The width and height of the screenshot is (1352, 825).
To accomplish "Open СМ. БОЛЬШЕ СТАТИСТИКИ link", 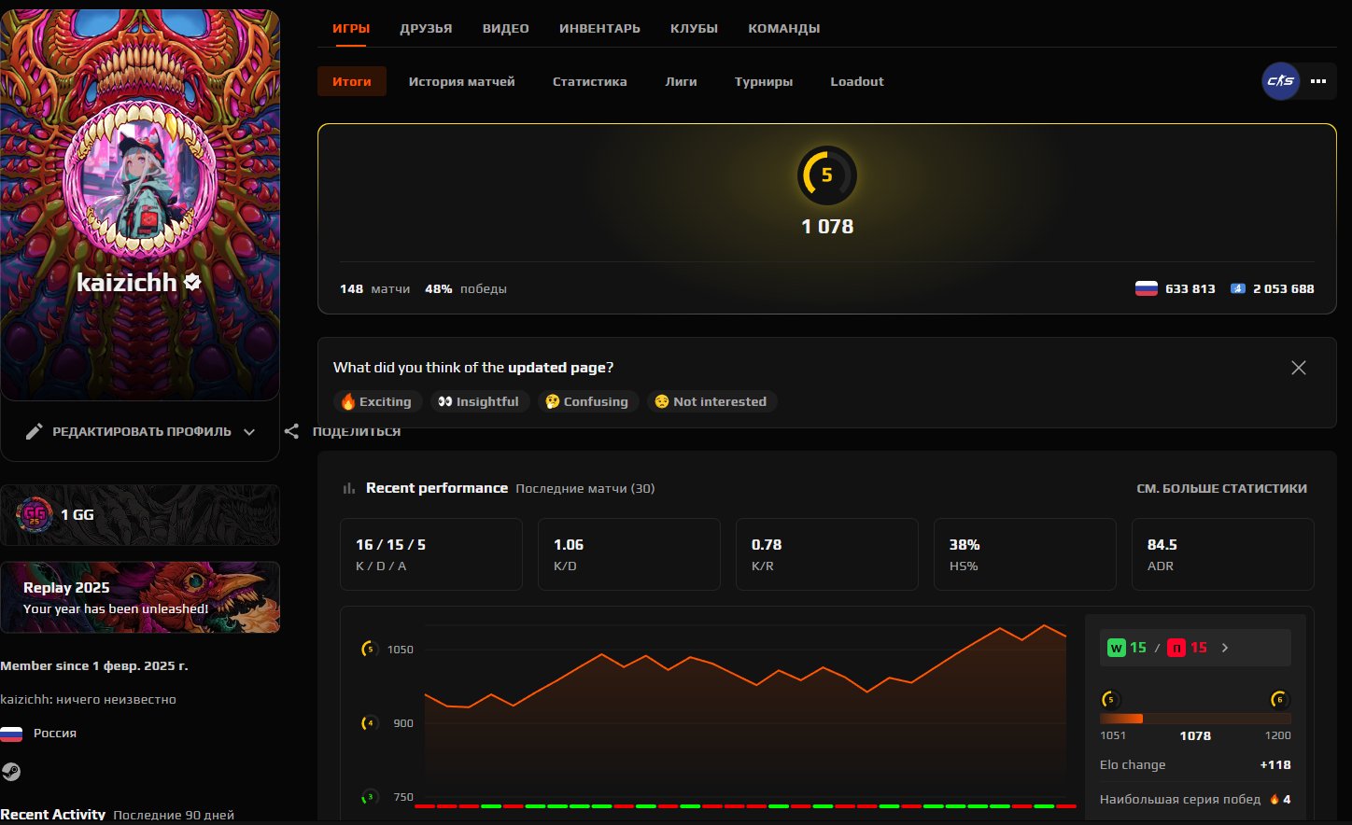I will [x=1222, y=488].
